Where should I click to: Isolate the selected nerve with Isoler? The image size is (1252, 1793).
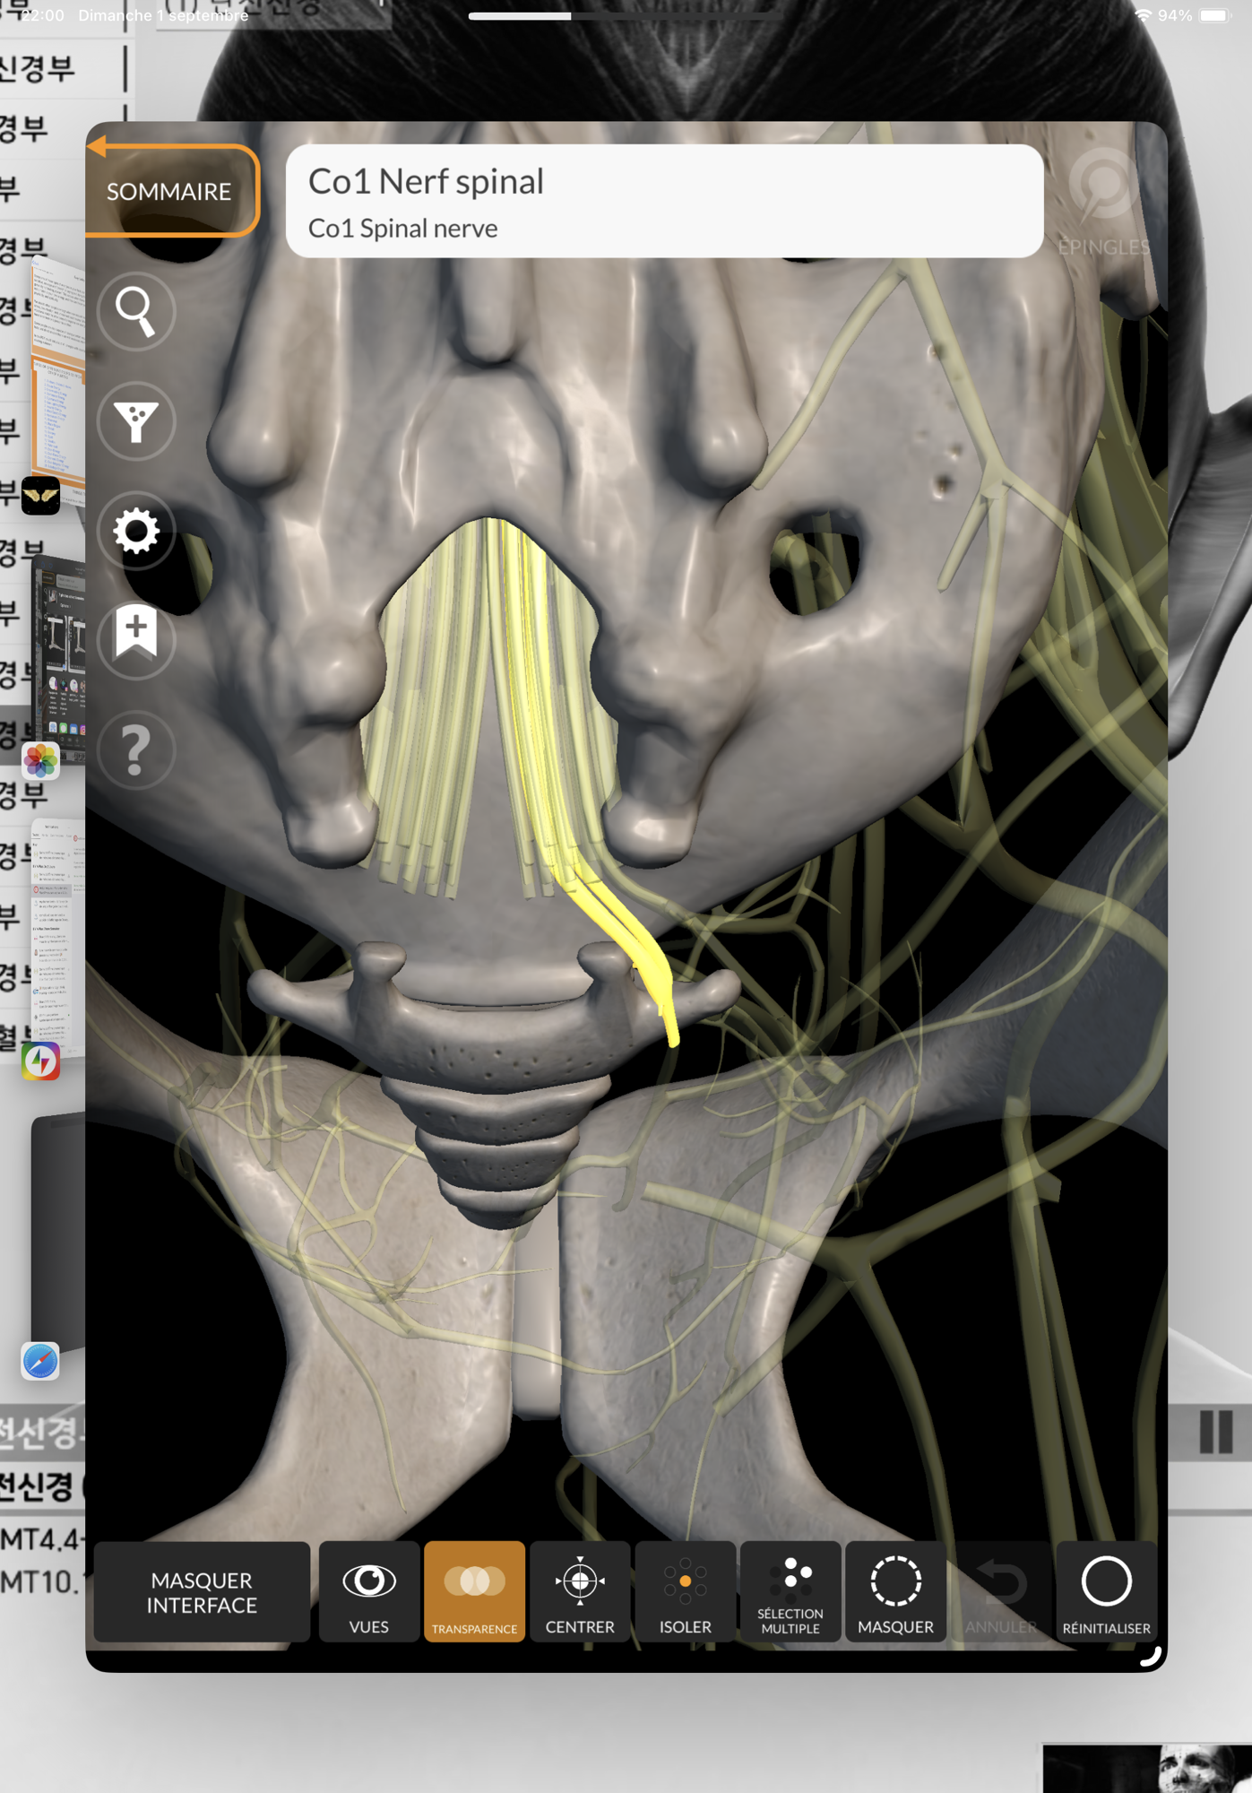point(685,1592)
